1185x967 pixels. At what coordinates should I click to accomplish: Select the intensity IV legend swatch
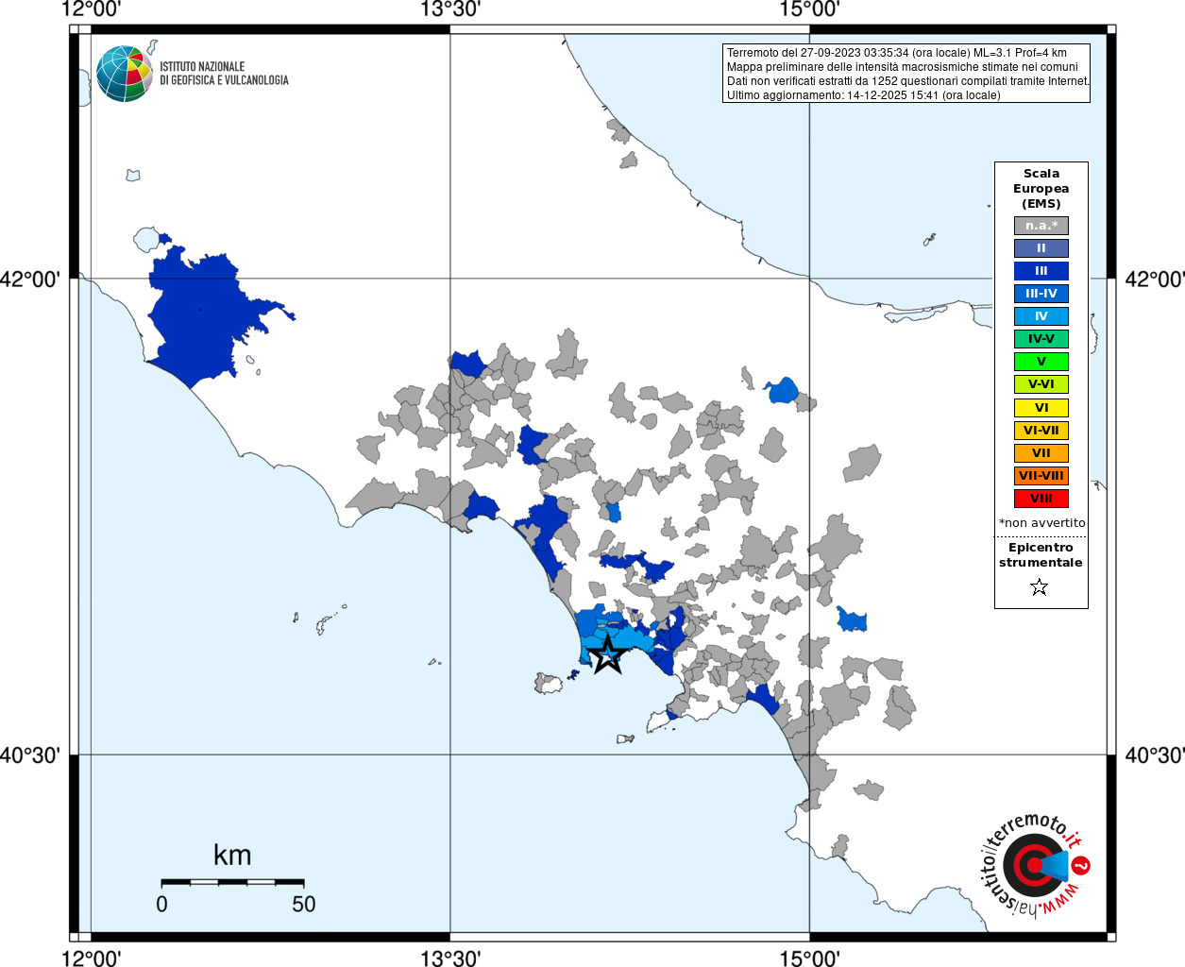1041,316
